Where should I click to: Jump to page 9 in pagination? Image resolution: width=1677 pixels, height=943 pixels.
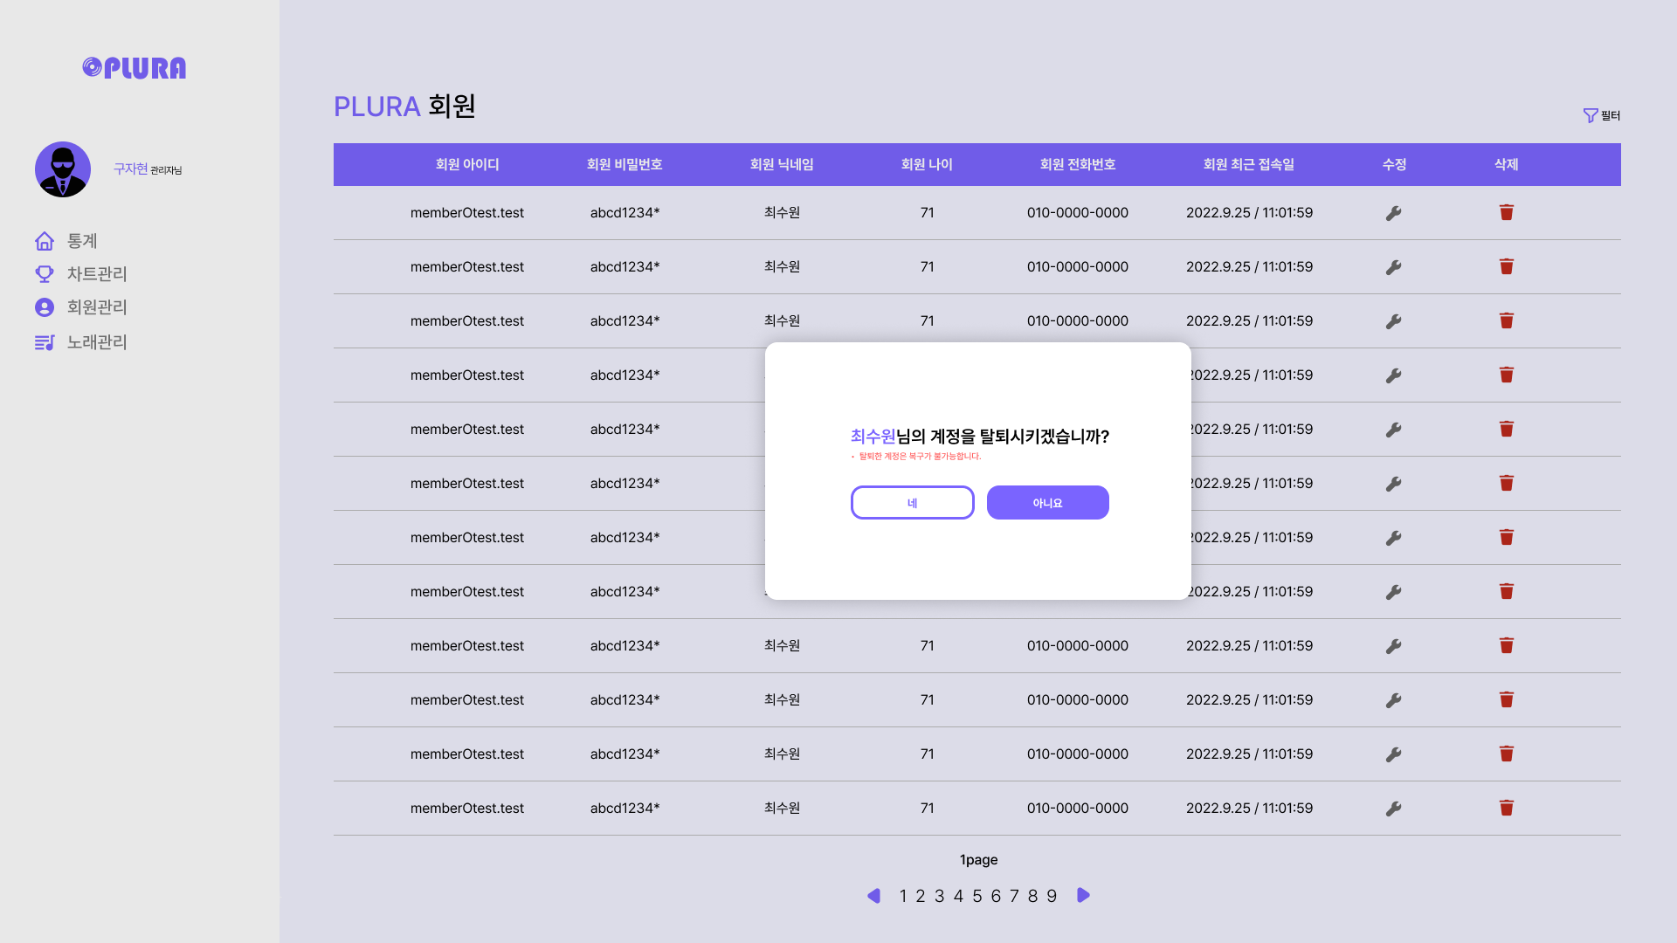pos(1052,897)
